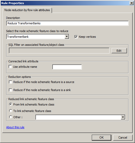The width and height of the screenshot is (135, 143).
Task: Check Reduce if node feature is a sink
Action: 10,90
